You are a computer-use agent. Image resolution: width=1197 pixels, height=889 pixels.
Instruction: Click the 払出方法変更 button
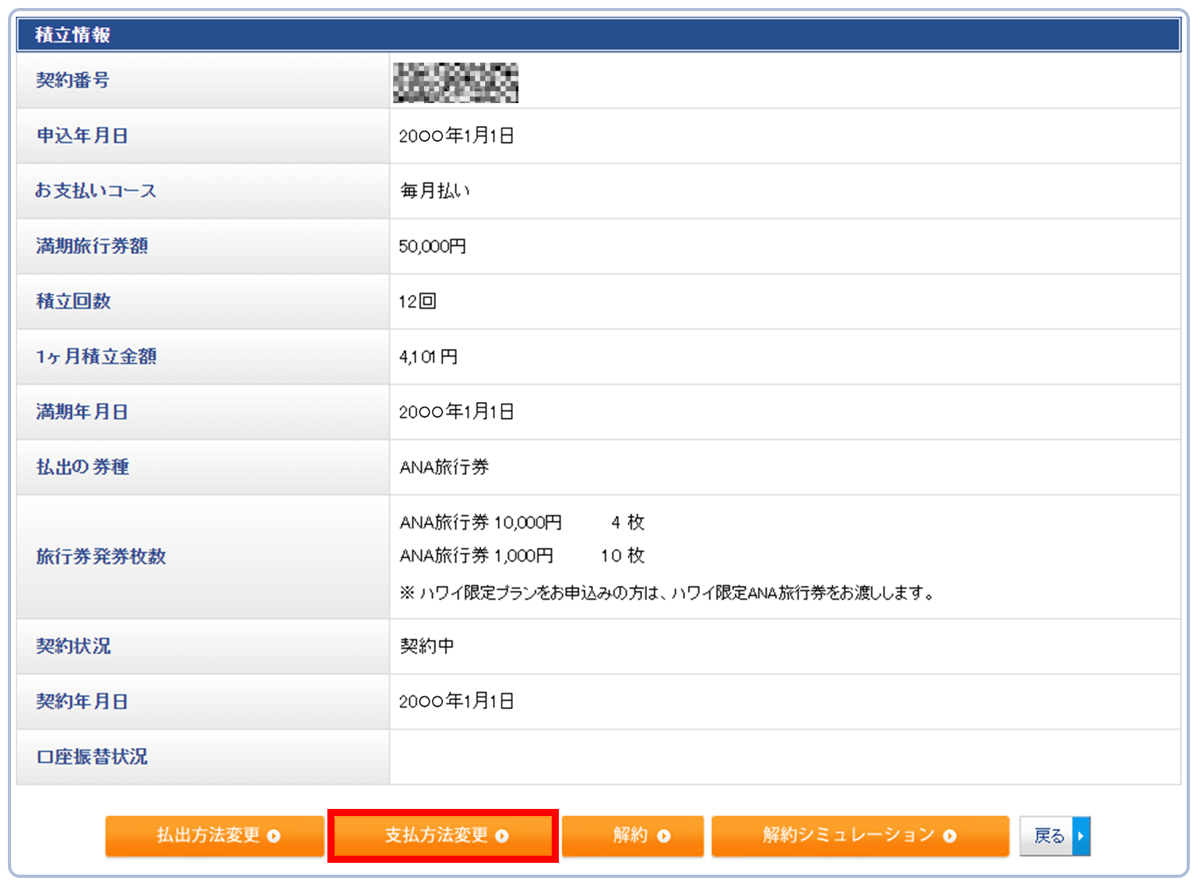coord(214,836)
